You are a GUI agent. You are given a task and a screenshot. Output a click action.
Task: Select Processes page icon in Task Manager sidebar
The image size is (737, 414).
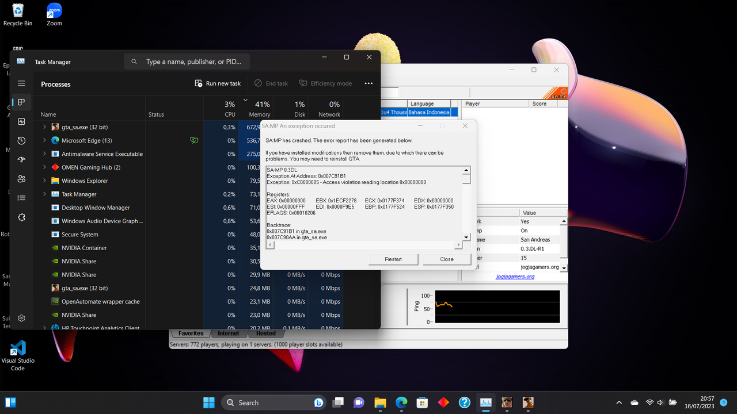21,102
